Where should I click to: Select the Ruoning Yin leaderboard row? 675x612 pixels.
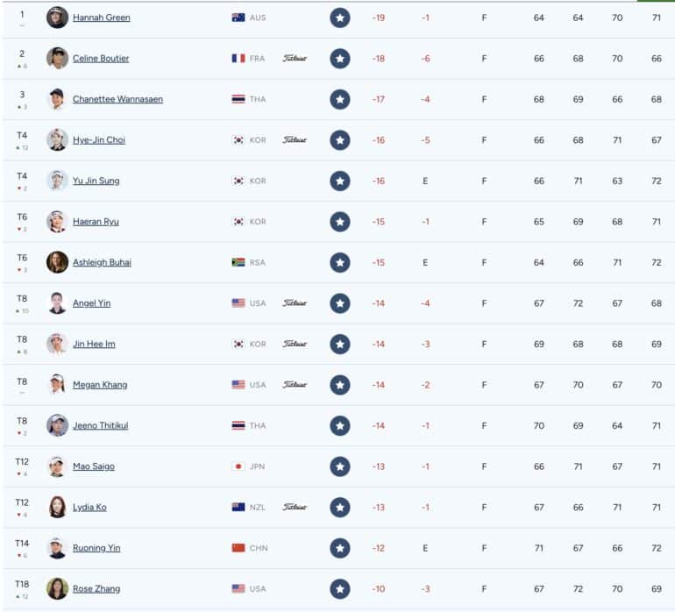pos(338,548)
